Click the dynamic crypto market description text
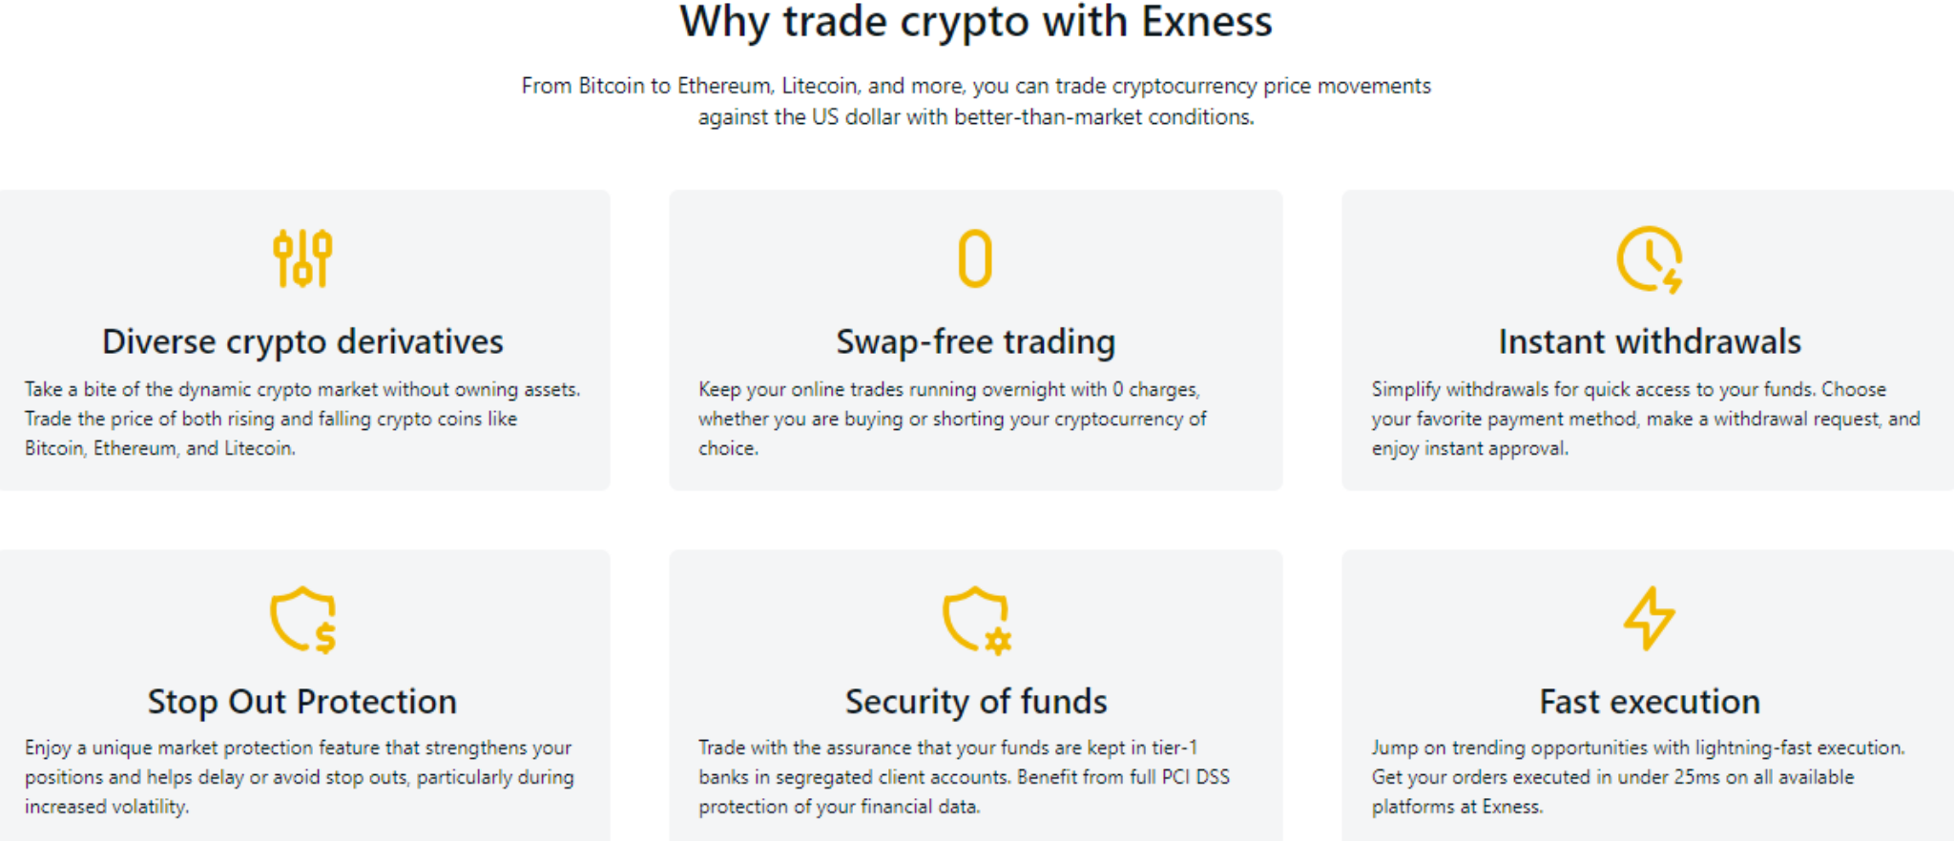This screenshot has height=841, width=1954. tap(302, 419)
